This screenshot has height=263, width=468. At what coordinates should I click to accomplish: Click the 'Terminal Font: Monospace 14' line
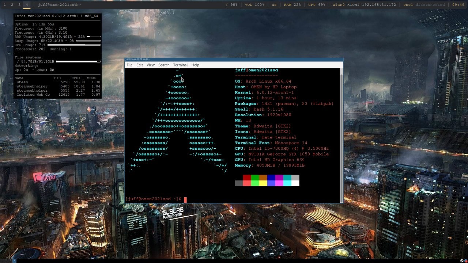(x=271, y=143)
